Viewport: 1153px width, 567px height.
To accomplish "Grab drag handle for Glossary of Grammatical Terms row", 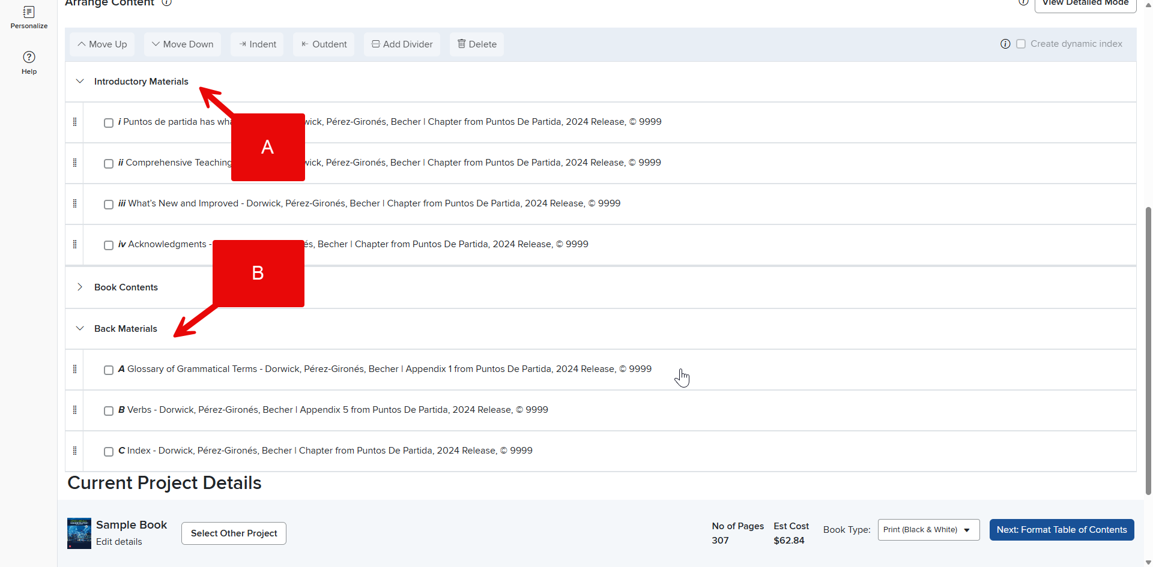I will 74,369.
